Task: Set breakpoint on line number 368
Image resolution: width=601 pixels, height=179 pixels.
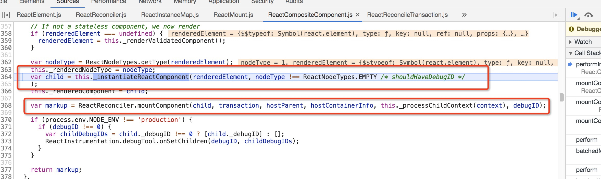Action: tap(6, 106)
